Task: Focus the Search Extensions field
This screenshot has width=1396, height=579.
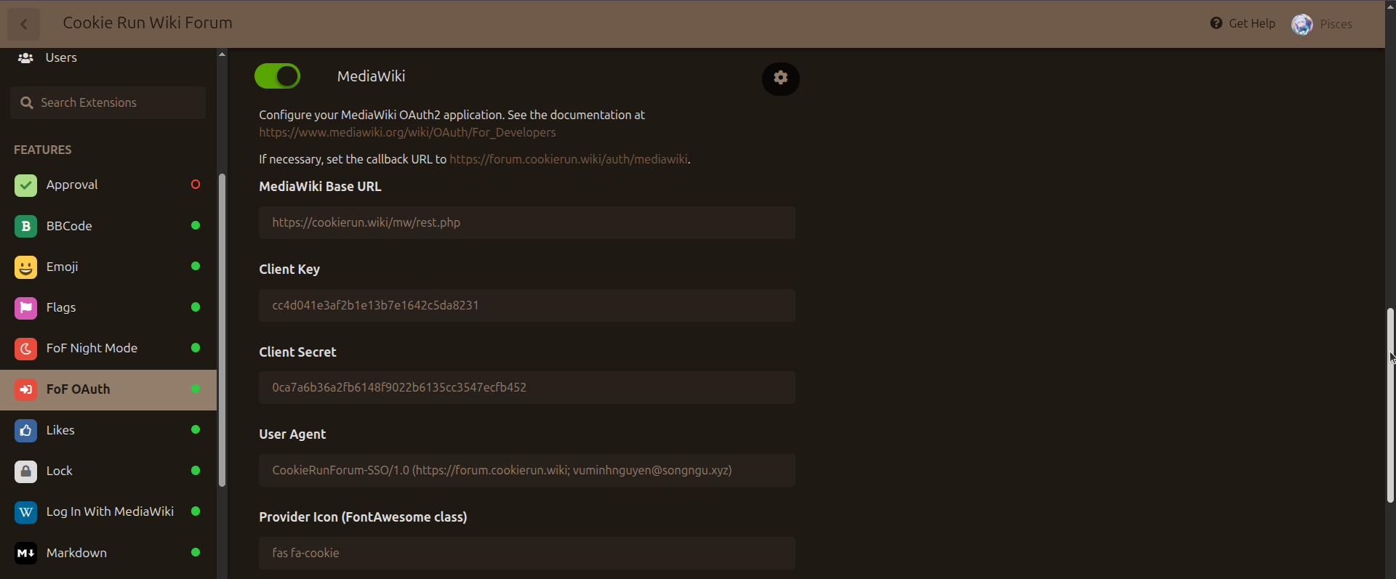Action: click(108, 102)
